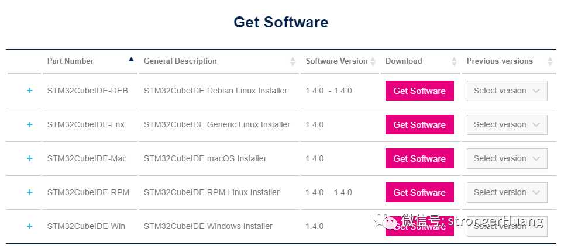Click the STM32CubeIDE-Win part number
Viewport: 561px width, 246px height.
tap(86, 226)
